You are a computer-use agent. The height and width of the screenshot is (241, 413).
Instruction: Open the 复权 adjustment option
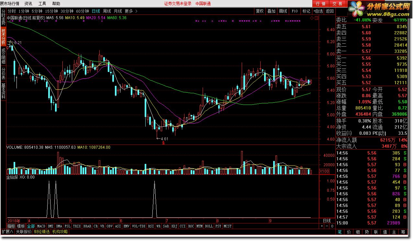260,11
